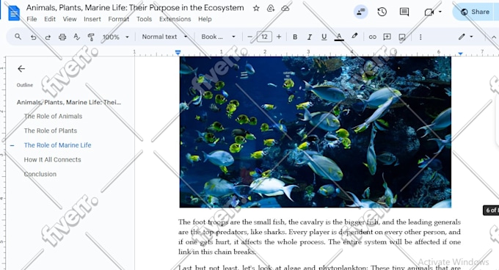Open the View menu
The image size is (499, 270).
point(70,19)
